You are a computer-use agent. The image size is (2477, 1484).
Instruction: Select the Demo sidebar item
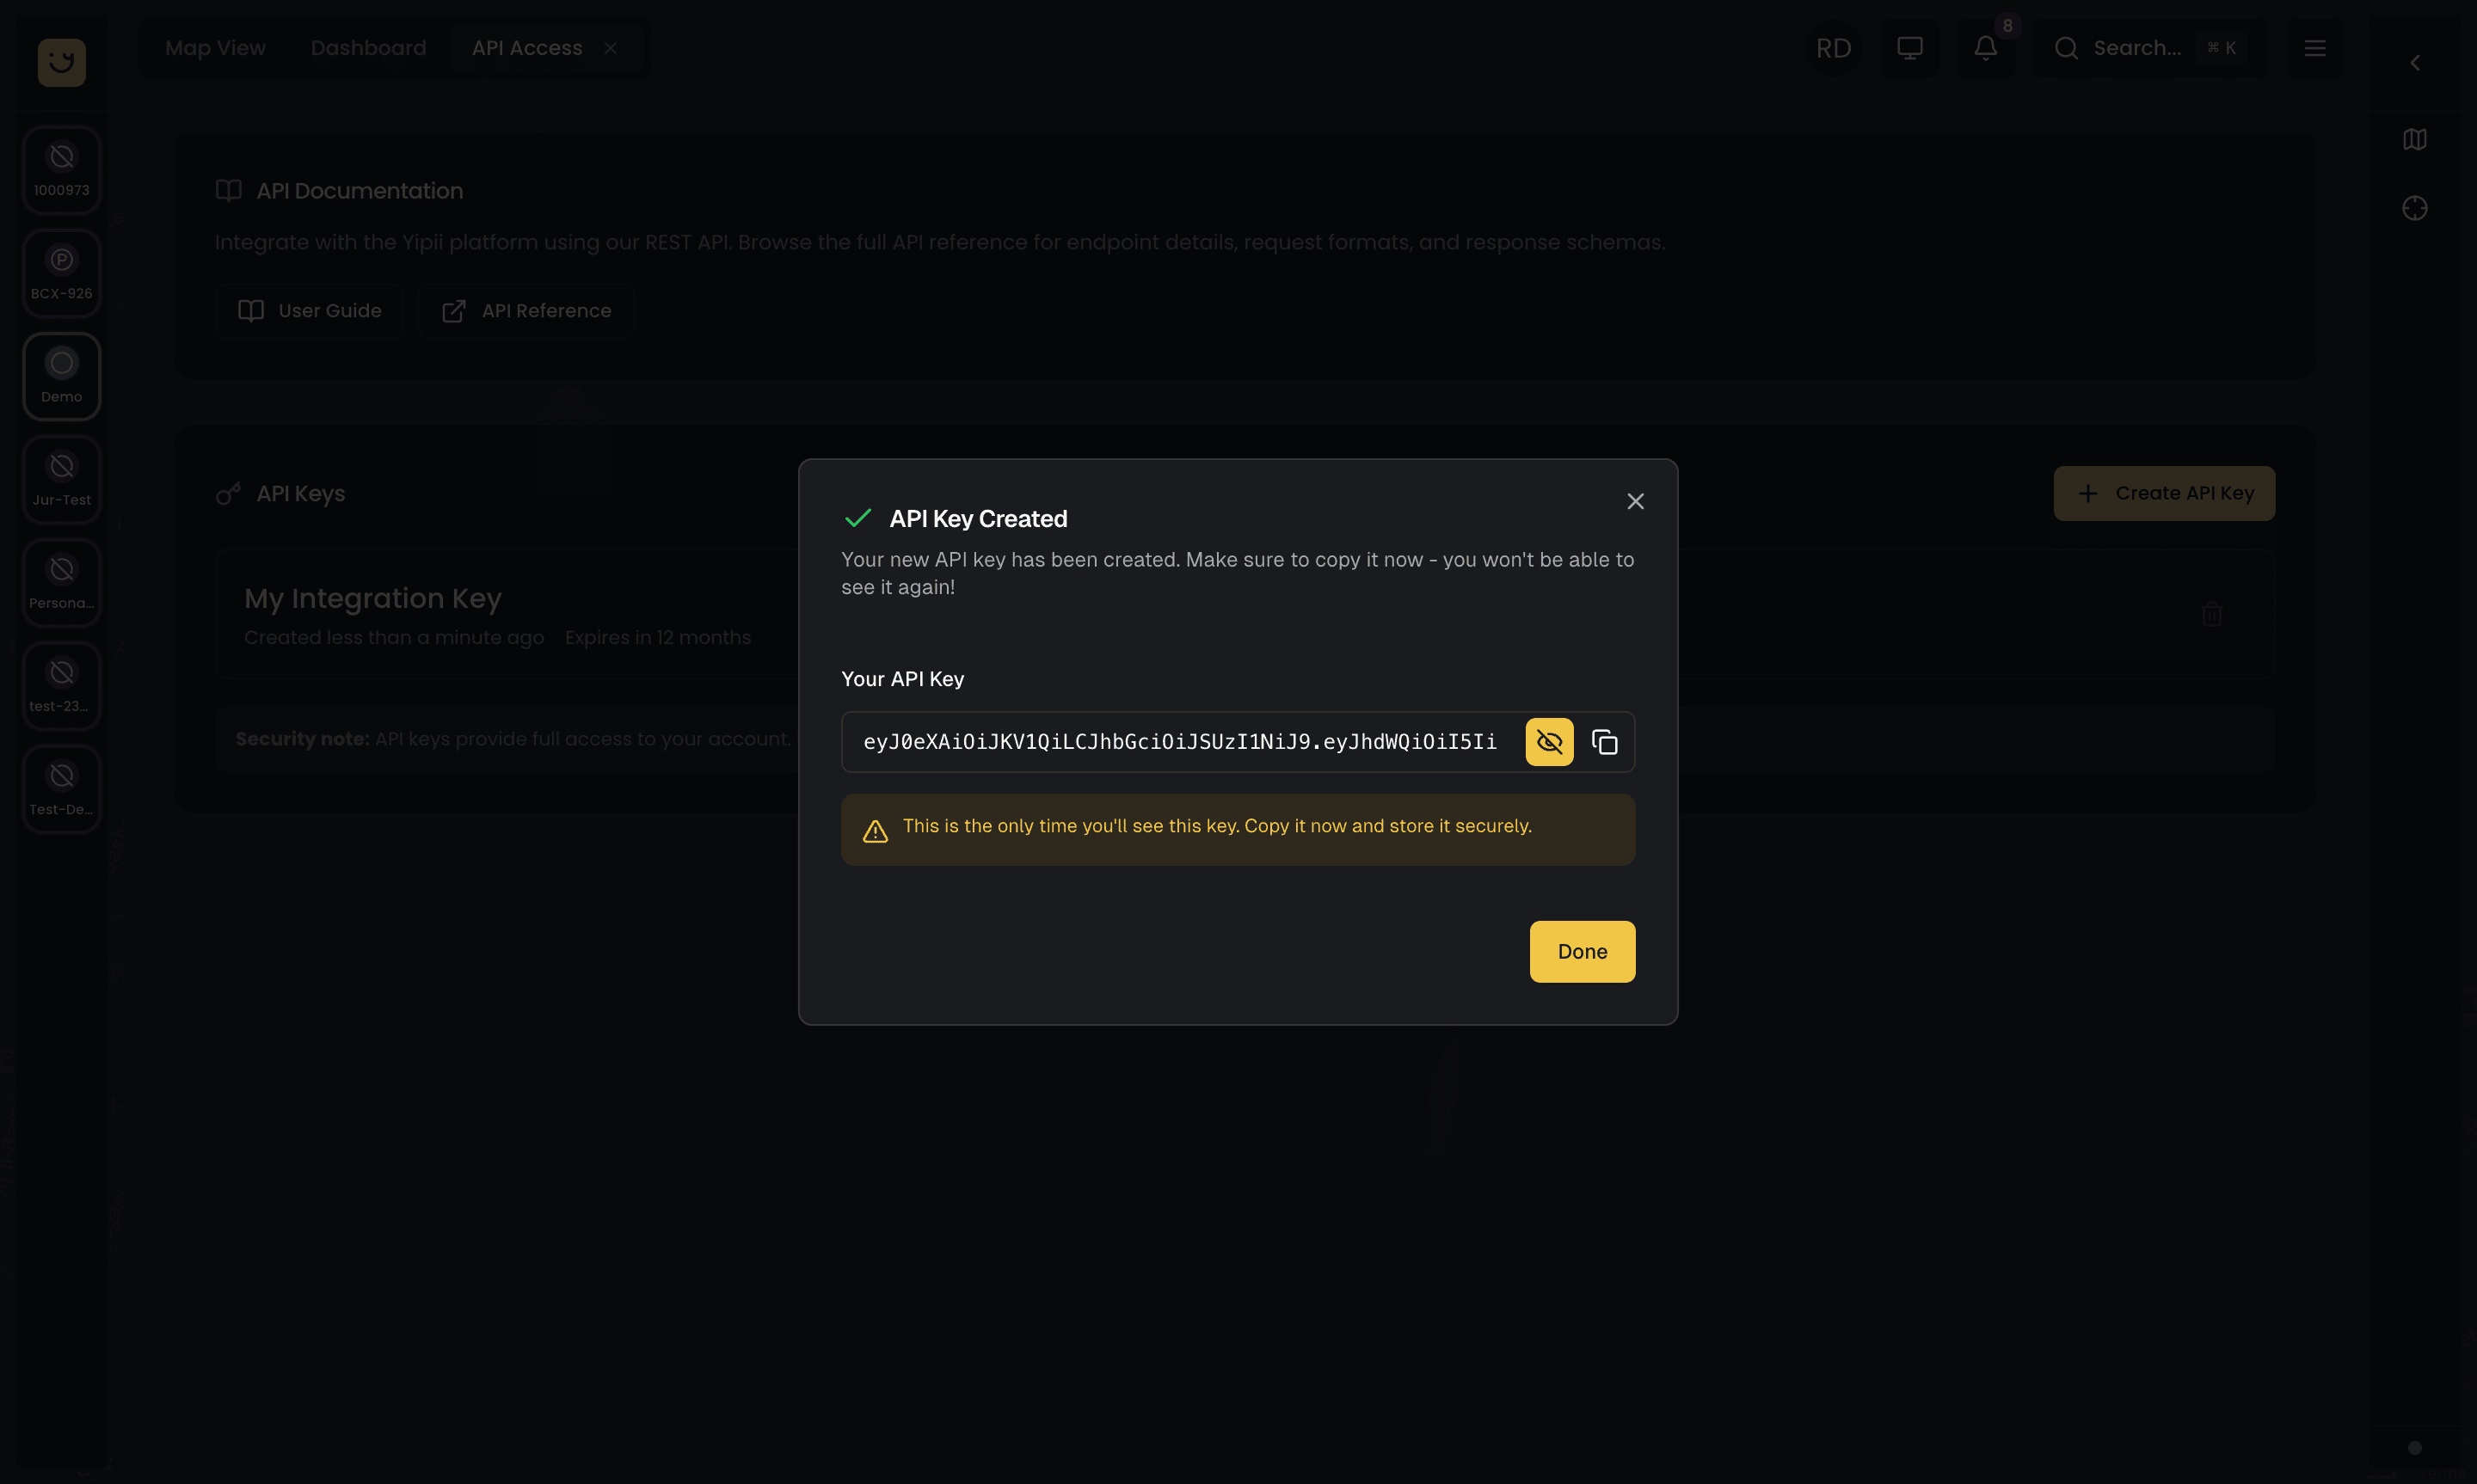coord(62,376)
